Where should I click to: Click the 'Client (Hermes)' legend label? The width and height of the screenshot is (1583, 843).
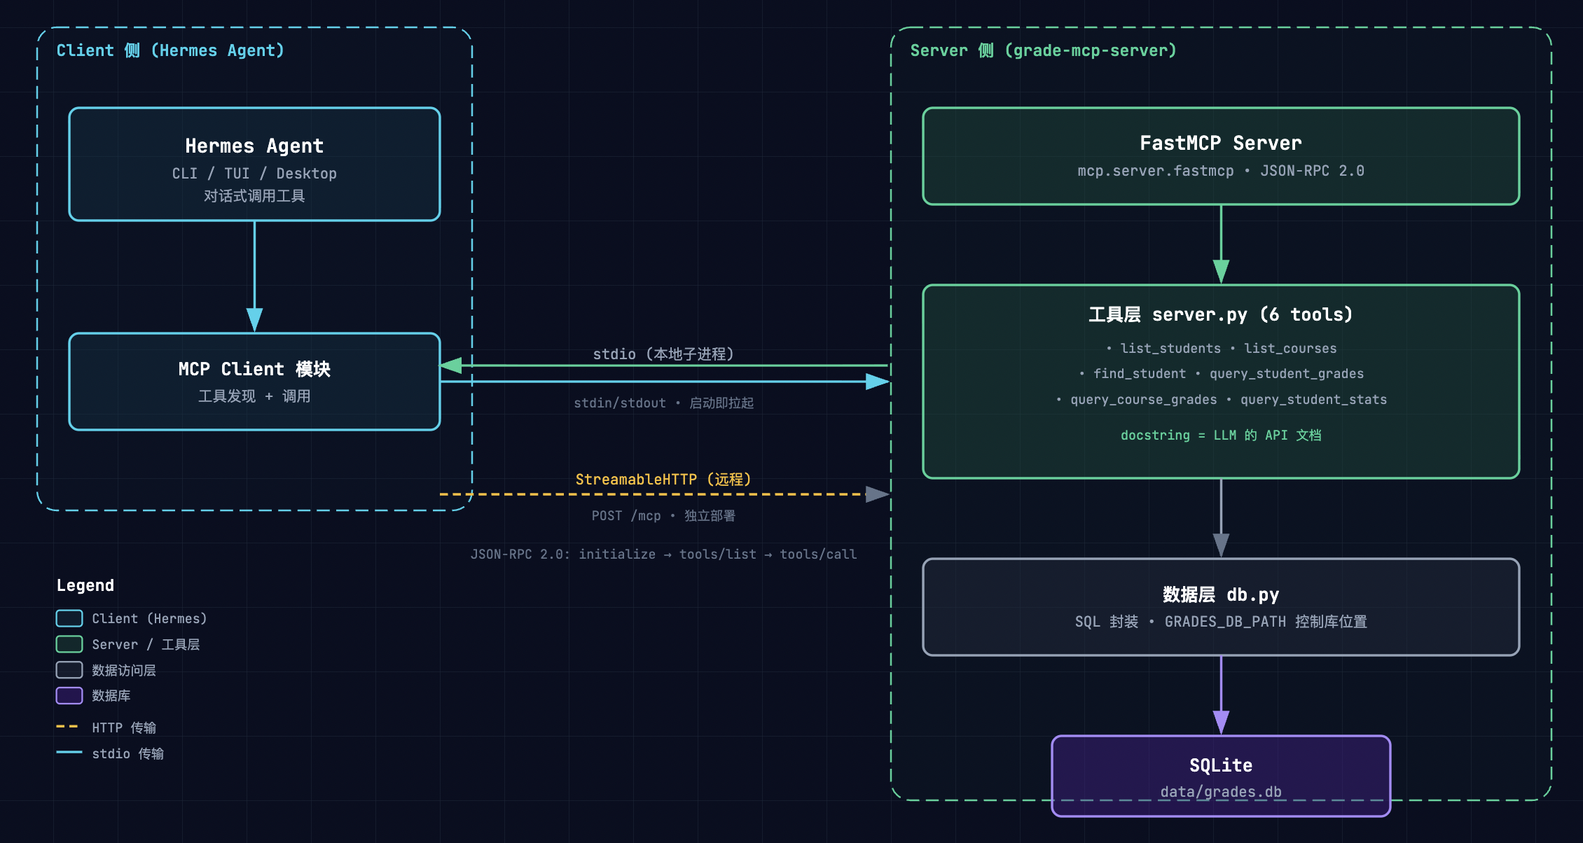[x=150, y=619]
